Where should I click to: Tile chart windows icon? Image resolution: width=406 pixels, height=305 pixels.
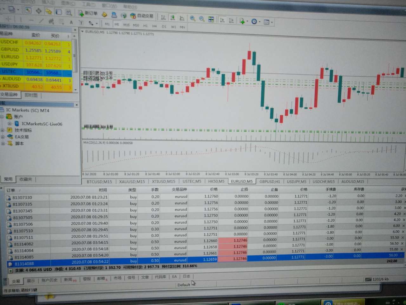[x=211, y=19]
